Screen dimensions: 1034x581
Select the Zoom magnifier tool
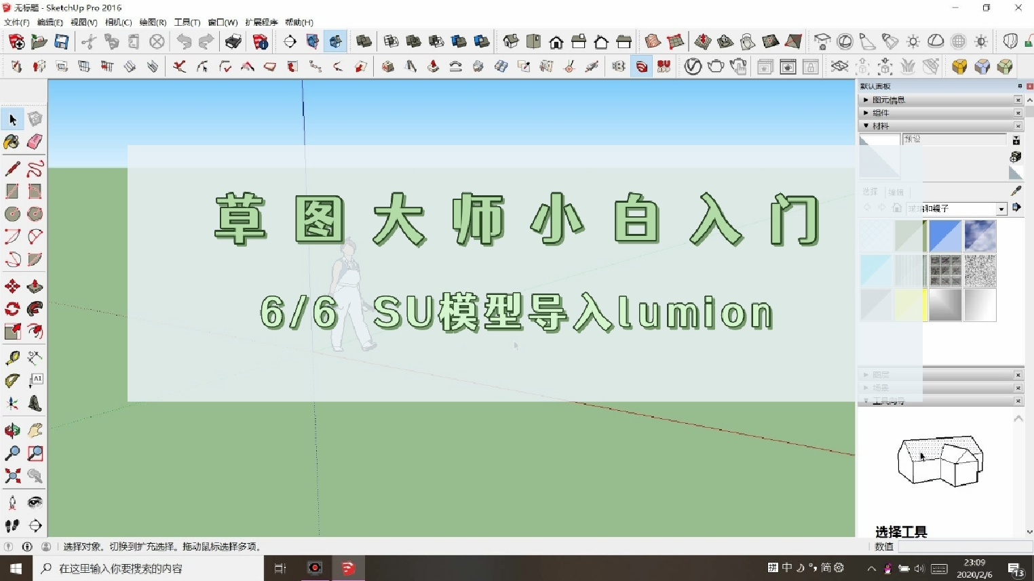pos(12,453)
